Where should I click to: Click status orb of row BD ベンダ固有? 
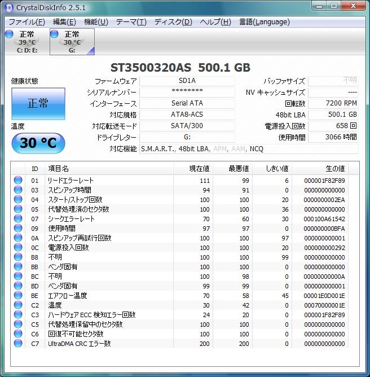18,286
